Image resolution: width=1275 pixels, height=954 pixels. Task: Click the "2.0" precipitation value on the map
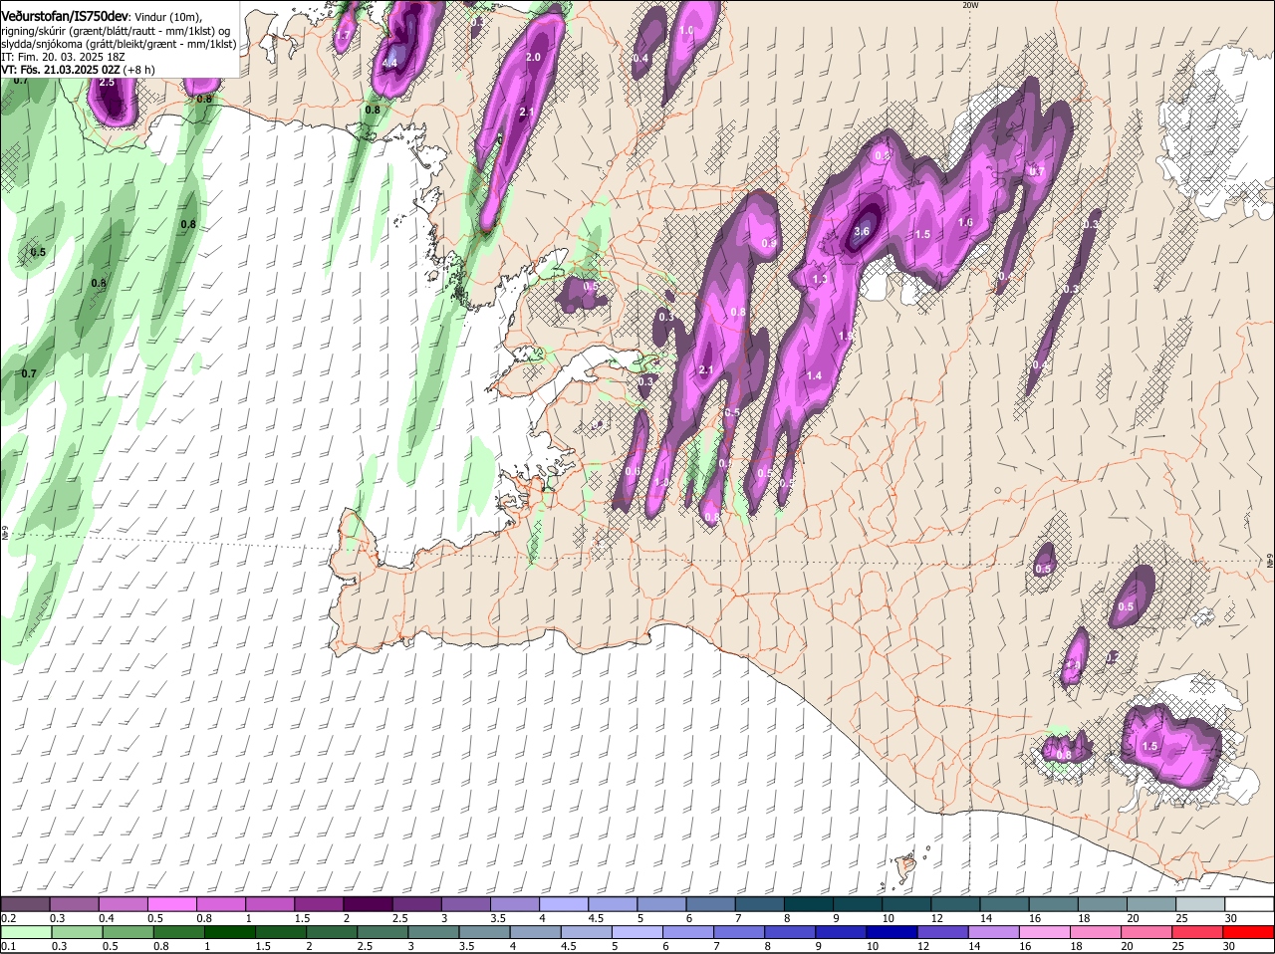pos(533,58)
